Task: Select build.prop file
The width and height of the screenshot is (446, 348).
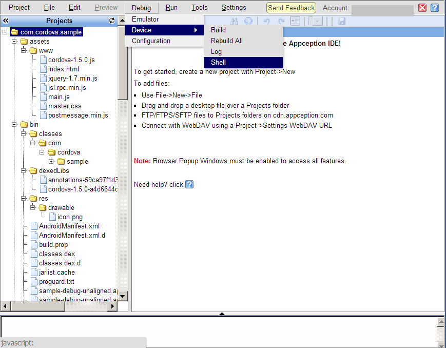Action: coord(53,244)
